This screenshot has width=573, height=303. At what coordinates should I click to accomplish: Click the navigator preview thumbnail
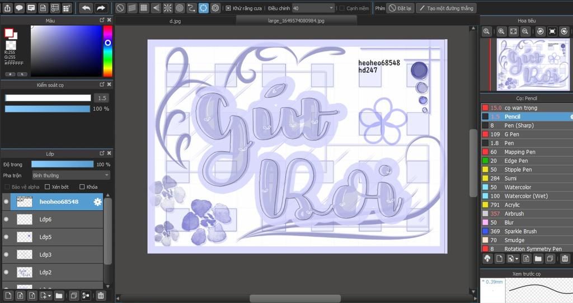(533, 64)
